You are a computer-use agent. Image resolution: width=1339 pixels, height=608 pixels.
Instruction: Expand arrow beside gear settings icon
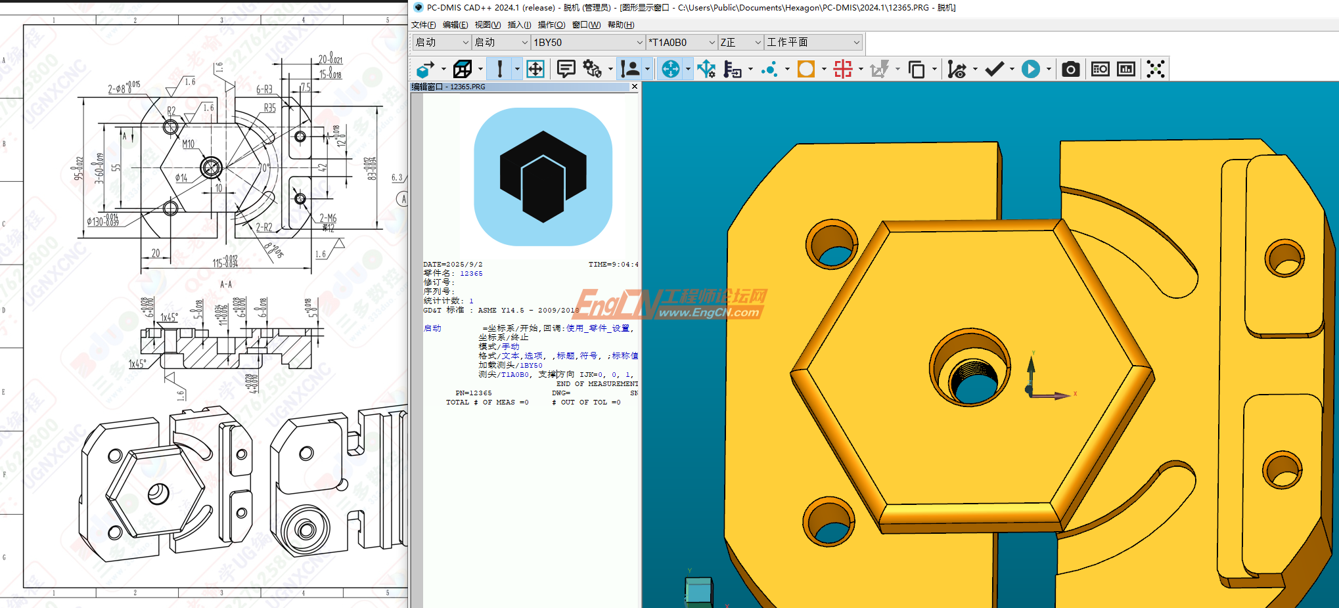coord(610,69)
